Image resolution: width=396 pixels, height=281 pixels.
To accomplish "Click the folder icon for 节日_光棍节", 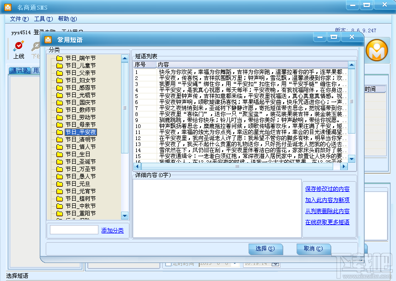I will click(60, 95).
